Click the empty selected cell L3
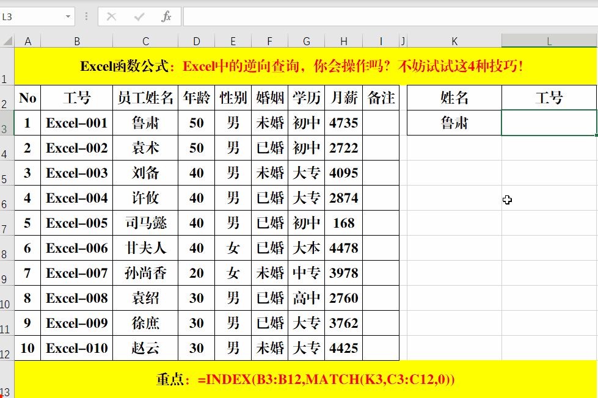598x398 pixels. [x=549, y=123]
